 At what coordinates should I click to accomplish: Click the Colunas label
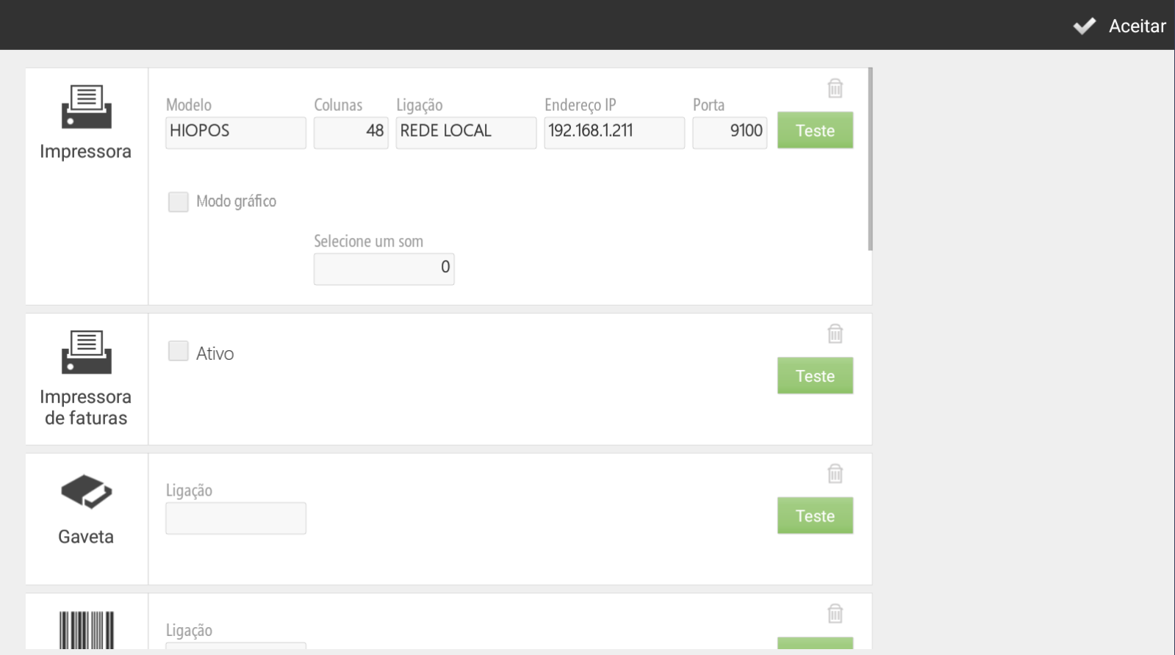pyautogui.click(x=338, y=105)
